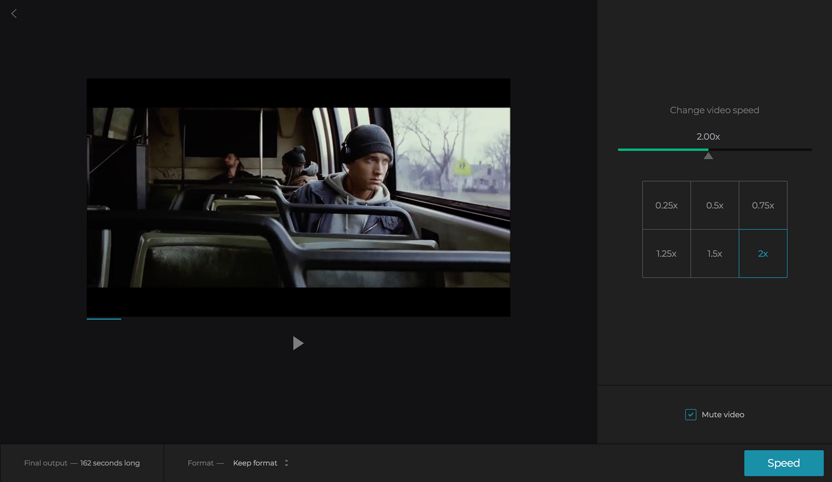The width and height of the screenshot is (832, 482).
Task: Select the 1.25x speed preset
Action: coord(666,254)
